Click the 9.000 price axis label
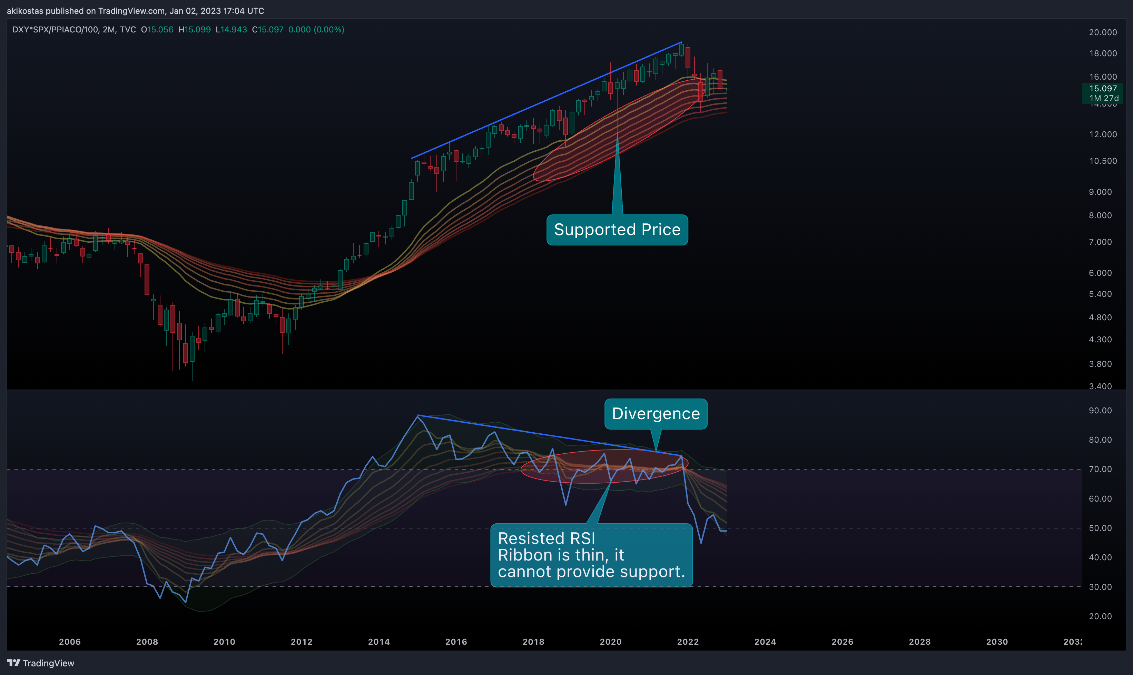This screenshot has width=1133, height=675. 1100,192
